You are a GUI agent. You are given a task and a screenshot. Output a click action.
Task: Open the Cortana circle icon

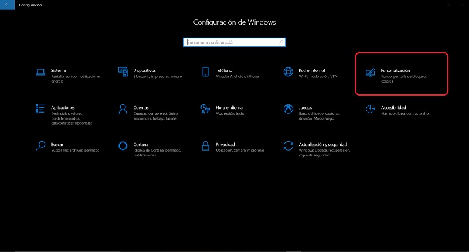pyautogui.click(x=123, y=145)
